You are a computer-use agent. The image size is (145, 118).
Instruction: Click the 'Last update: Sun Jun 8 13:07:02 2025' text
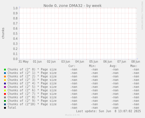coord(109,111)
